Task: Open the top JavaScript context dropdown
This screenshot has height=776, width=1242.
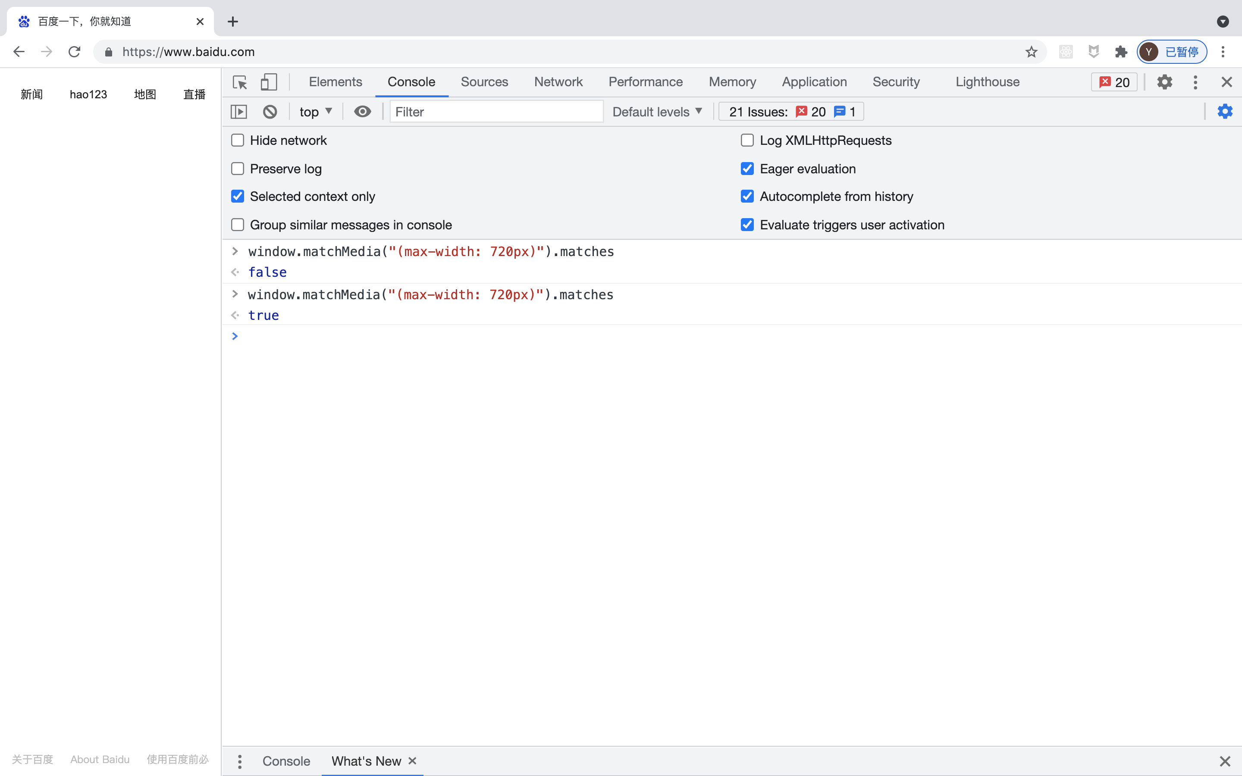Action: tap(316, 111)
